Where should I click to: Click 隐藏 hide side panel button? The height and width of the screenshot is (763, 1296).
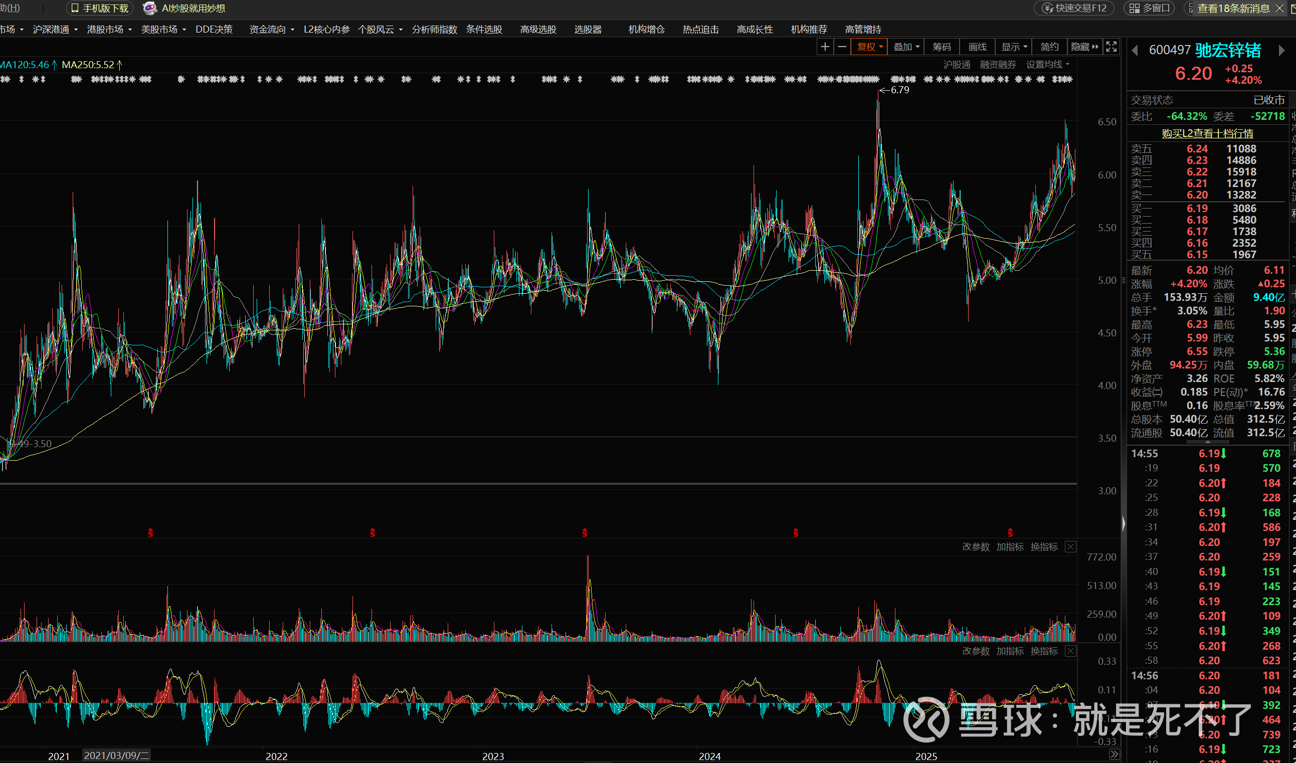coord(1084,47)
